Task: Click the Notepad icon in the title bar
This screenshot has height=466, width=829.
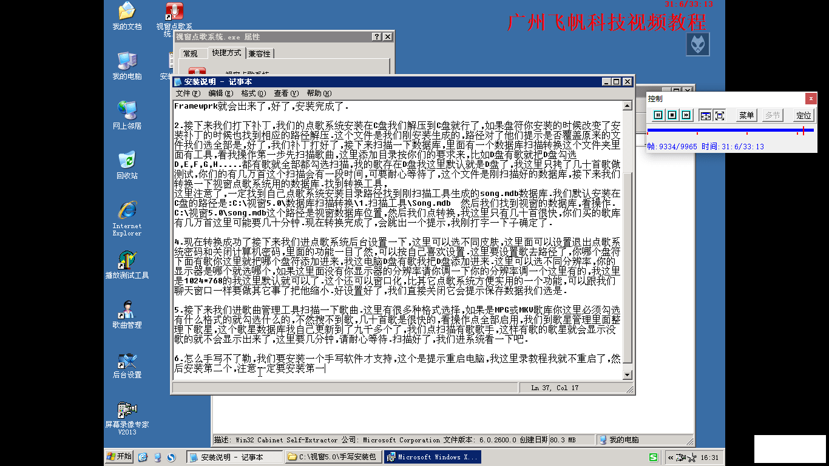Action: [x=178, y=82]
